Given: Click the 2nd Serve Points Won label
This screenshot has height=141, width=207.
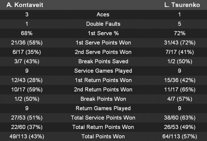Looking at the screenshot, I should coord(103,52).
